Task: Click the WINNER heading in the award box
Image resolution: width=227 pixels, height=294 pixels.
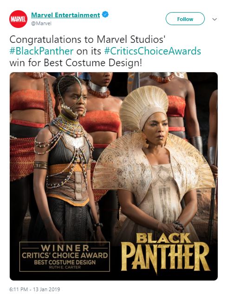Action: point(65,248)
